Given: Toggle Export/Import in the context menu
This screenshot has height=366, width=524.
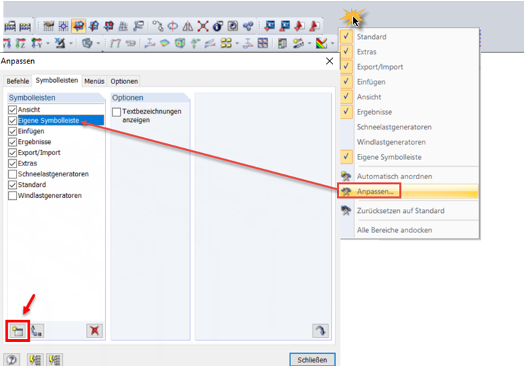Looking at the screenshot, I should [x=409, y=67].
